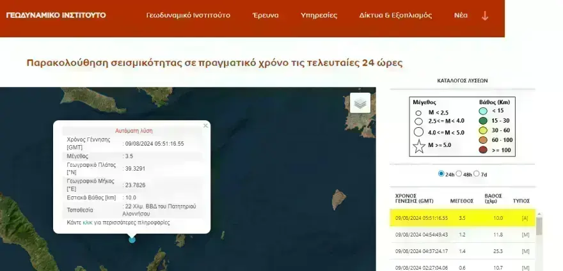Click the largest circle for 4.0<=M<5.0
The image size is (563, 271).
418,132
